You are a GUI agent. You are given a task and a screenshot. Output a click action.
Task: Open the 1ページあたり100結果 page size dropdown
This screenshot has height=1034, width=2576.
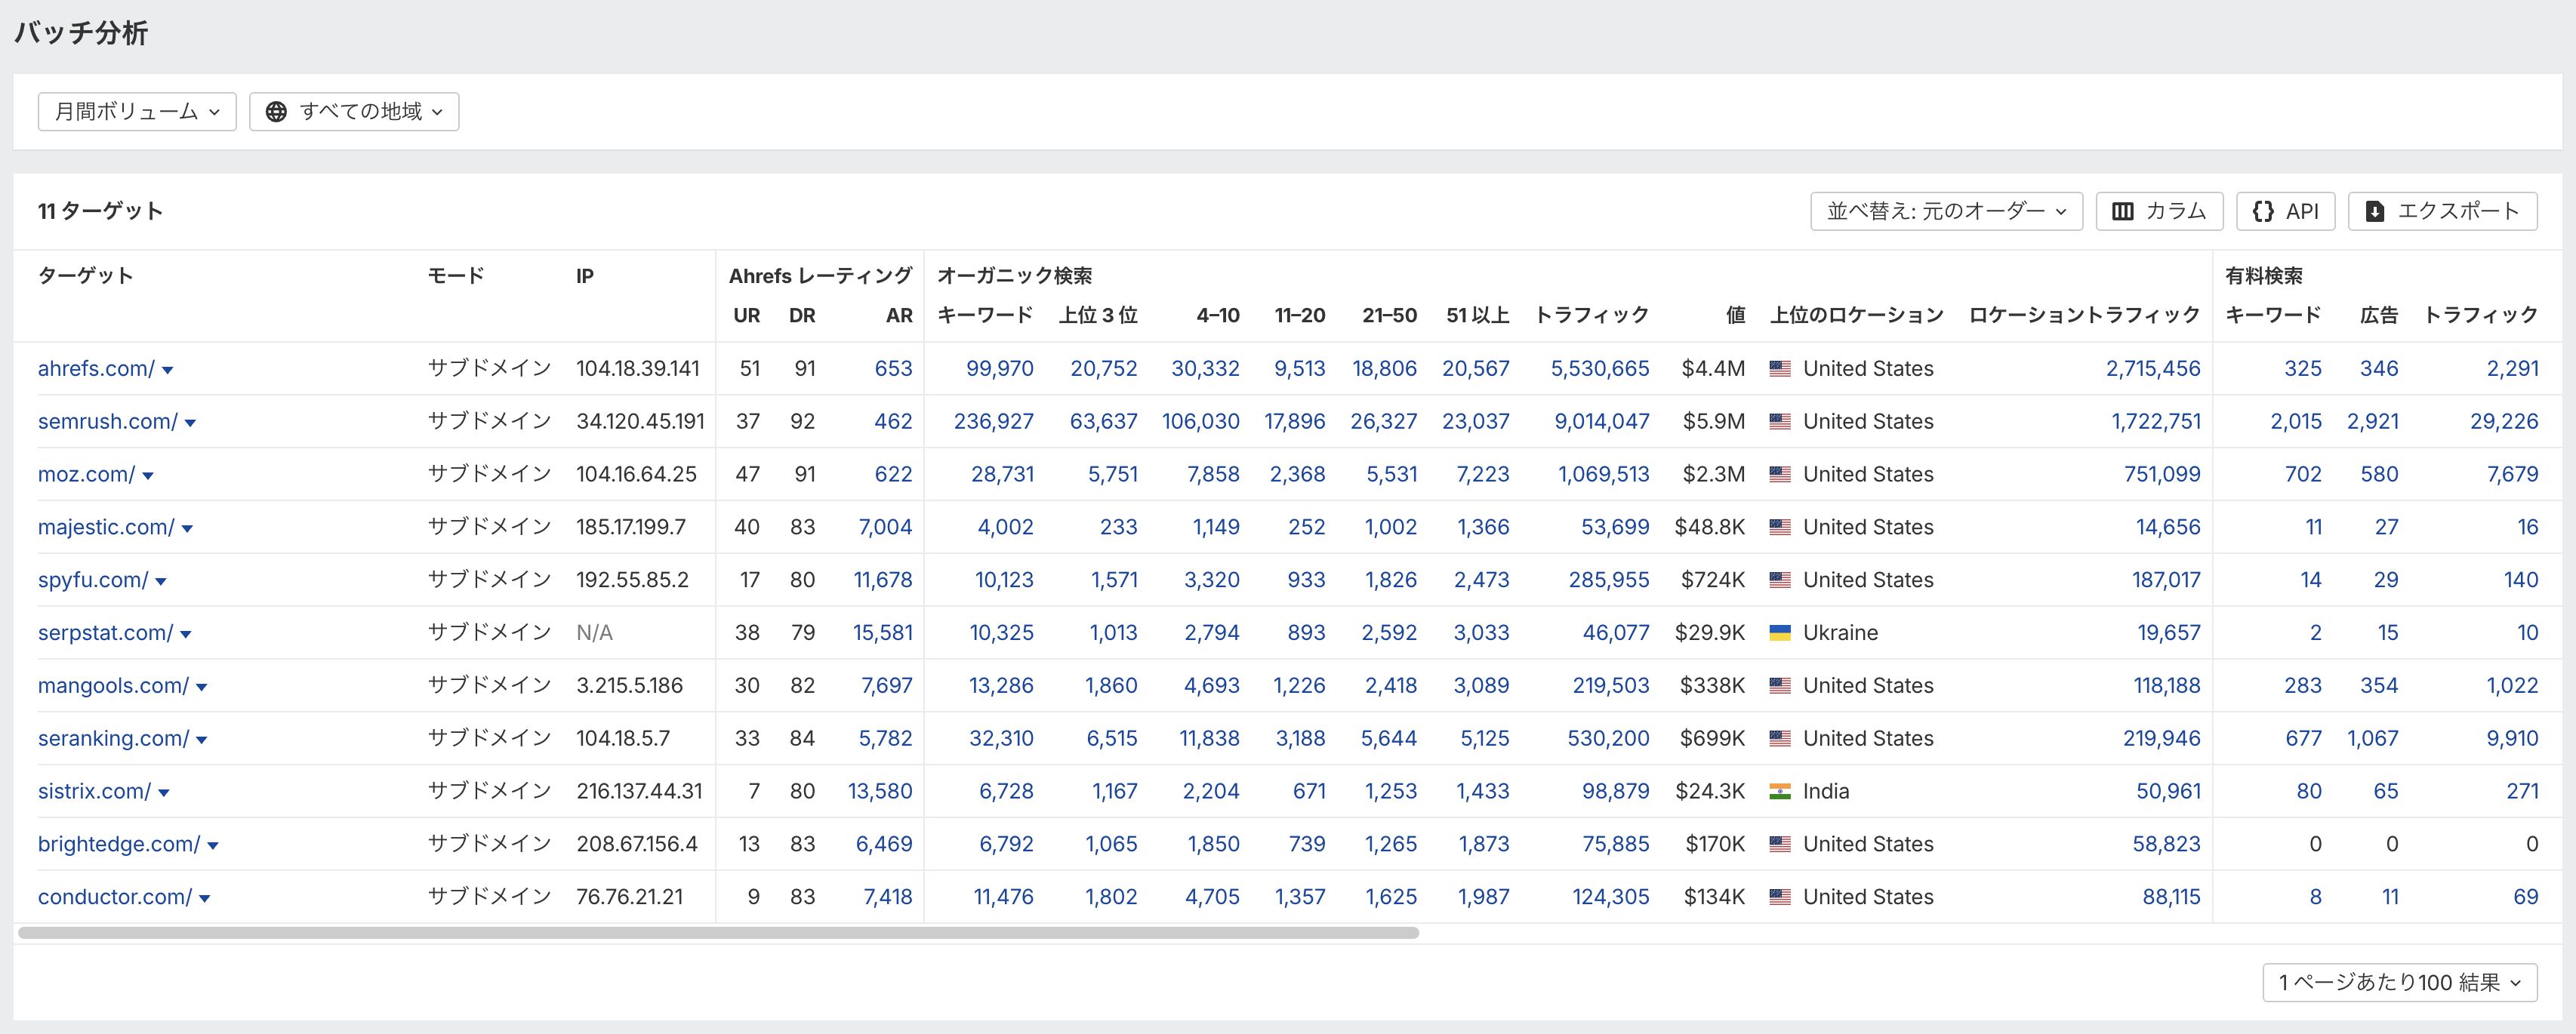point(2399,982)
